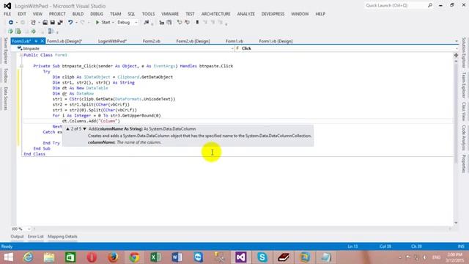This screenshot has width=469, height=264.
Task: Open Internet Explorer from taskbar
Action: tap(28, 257)
